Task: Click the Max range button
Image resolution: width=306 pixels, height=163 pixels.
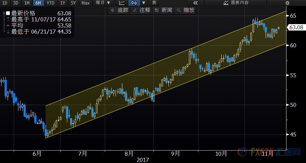Action: (x=86, y=3)
